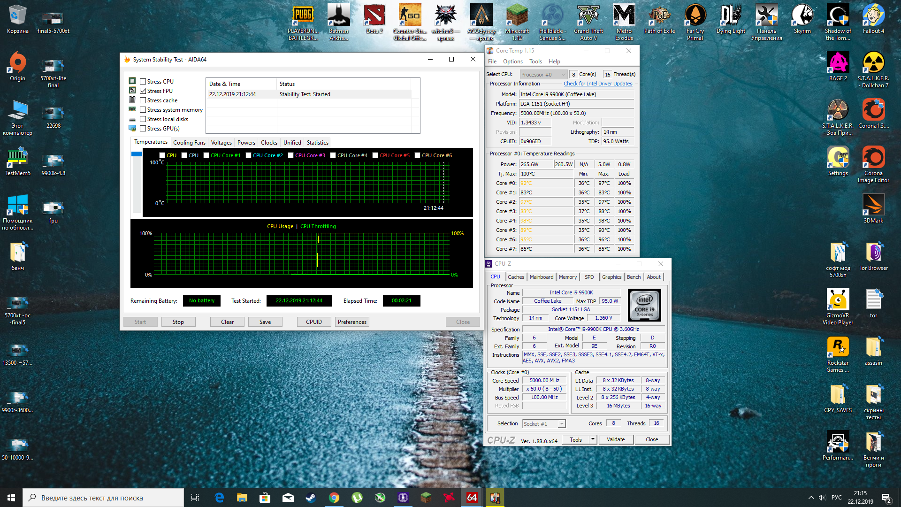The height and width of the screenshot is (507, 901).
Task: Enable Stress CPU checkbox
Action: coord(143,82)
